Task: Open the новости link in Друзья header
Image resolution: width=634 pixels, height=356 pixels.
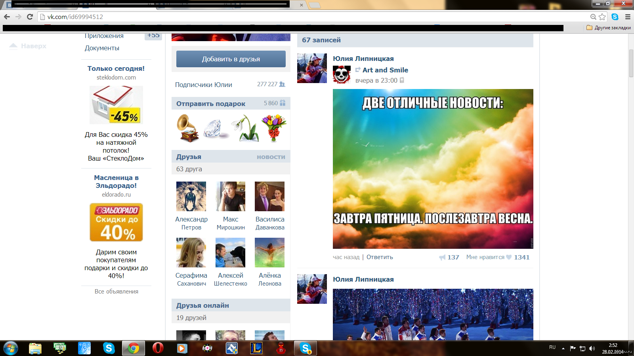Action: pyautogui.click(x=271, y=157)
